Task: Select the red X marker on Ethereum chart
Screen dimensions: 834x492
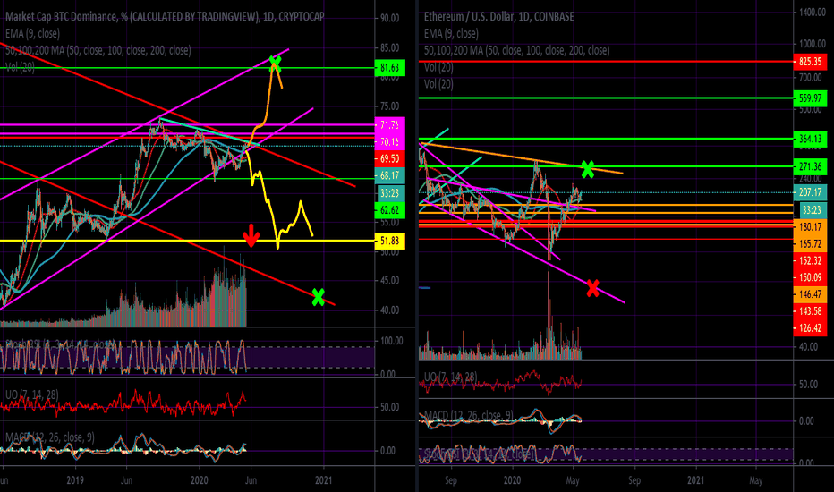Action: click(593, 288)
